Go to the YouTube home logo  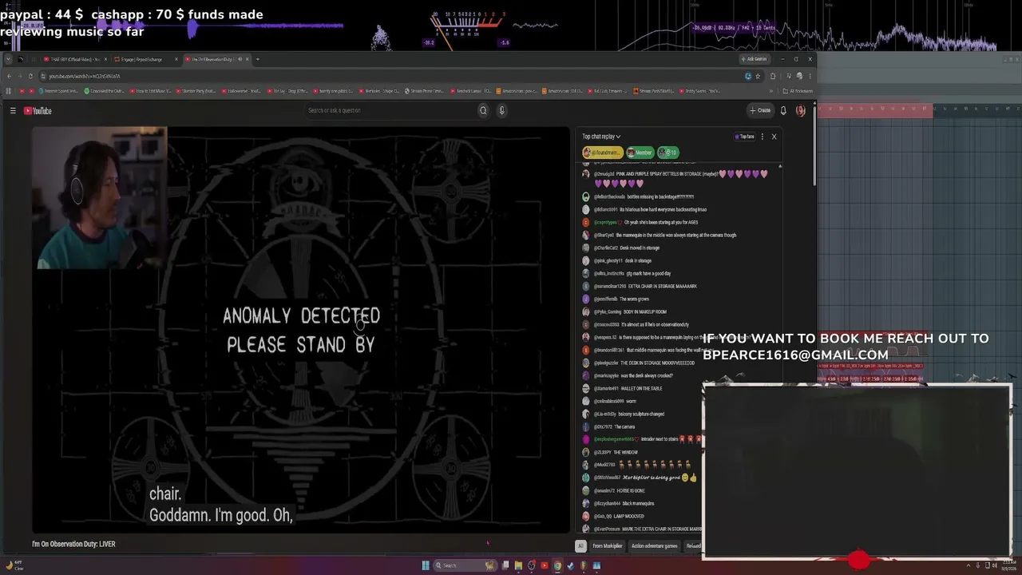click(x=38, y=111)
